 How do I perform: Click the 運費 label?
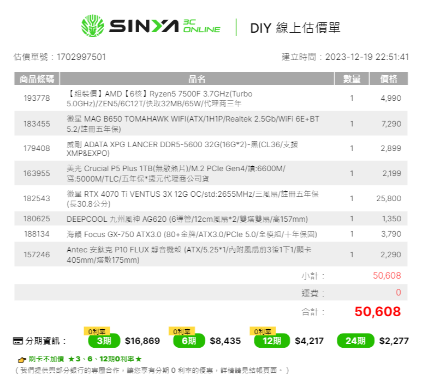coord(313,293)
